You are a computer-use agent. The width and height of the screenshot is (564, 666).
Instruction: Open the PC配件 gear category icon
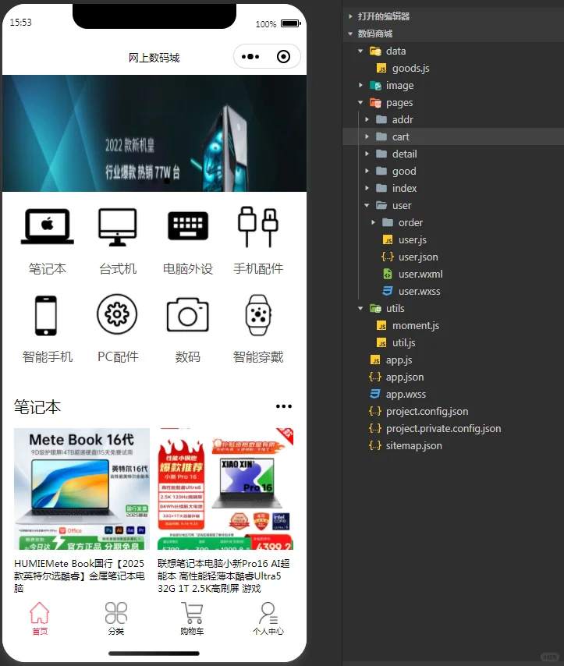[x=117, y=314]
